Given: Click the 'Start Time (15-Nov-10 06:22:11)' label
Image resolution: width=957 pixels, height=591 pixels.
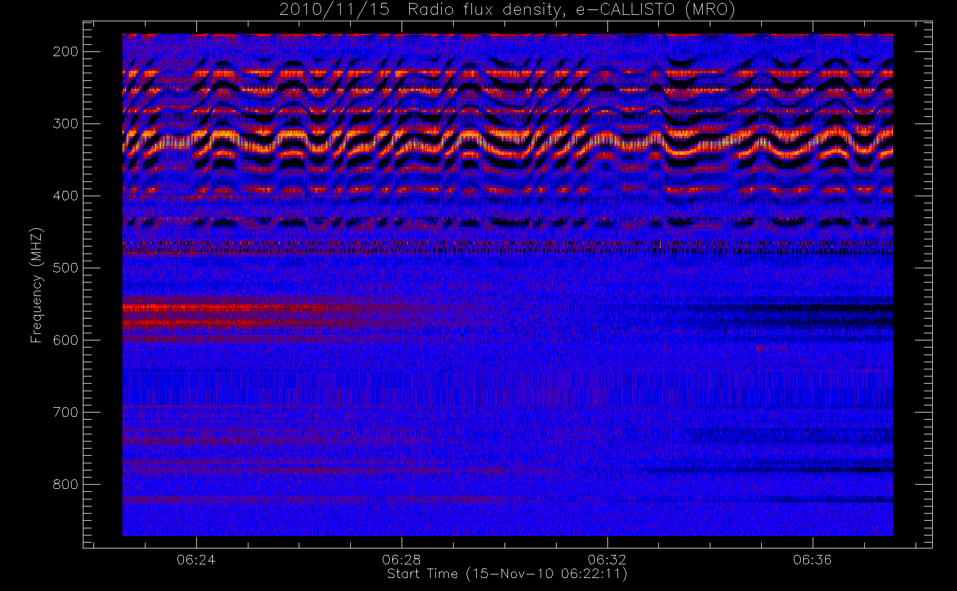Looking at the screenshot, I should 507,574.
